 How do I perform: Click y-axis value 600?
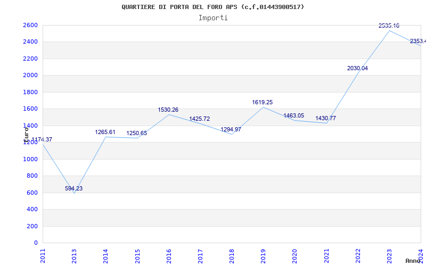(x=32, y=193)
